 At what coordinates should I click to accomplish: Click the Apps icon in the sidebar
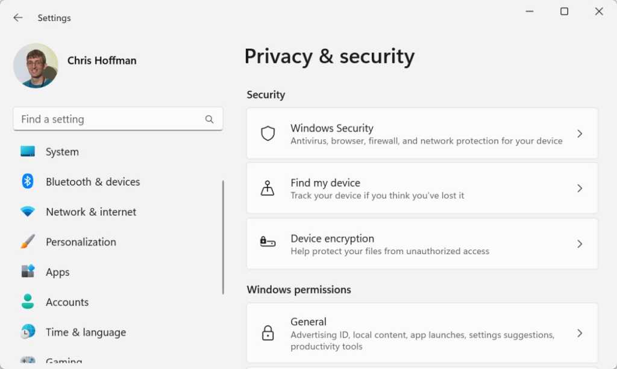coord(27,272)
